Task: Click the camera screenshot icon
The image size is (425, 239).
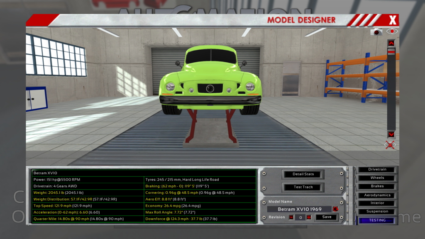Action: click(376, 32)
